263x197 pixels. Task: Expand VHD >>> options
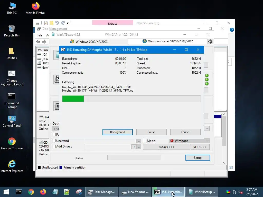200,147
